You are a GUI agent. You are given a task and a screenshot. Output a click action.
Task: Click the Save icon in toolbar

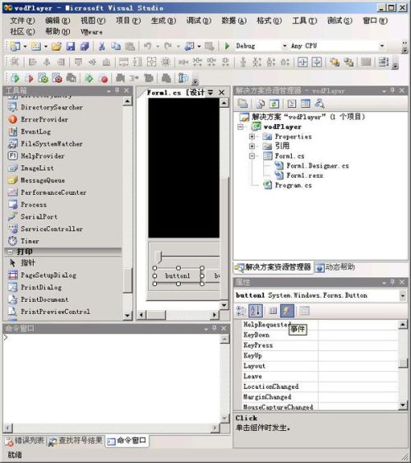click(71, 46)
